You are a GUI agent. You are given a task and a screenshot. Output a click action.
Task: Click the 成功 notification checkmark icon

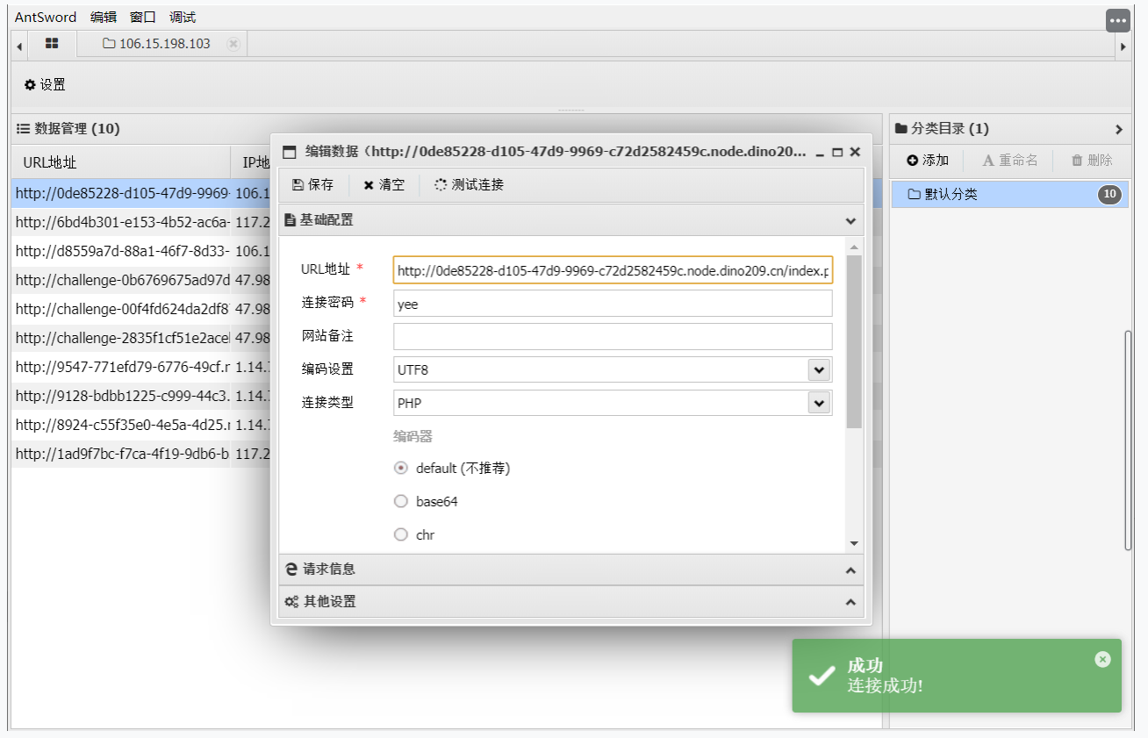[822, 676]
